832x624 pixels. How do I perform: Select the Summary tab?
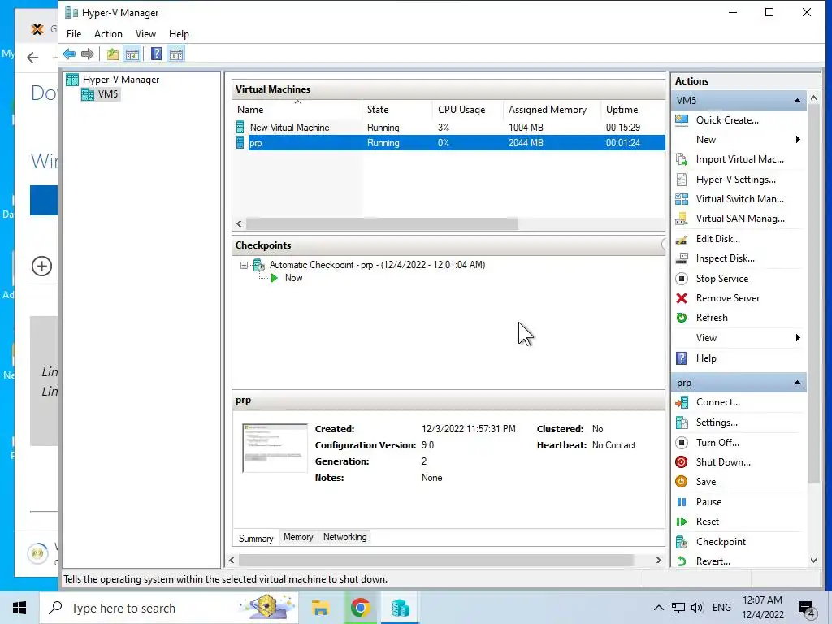coord(256,538)
